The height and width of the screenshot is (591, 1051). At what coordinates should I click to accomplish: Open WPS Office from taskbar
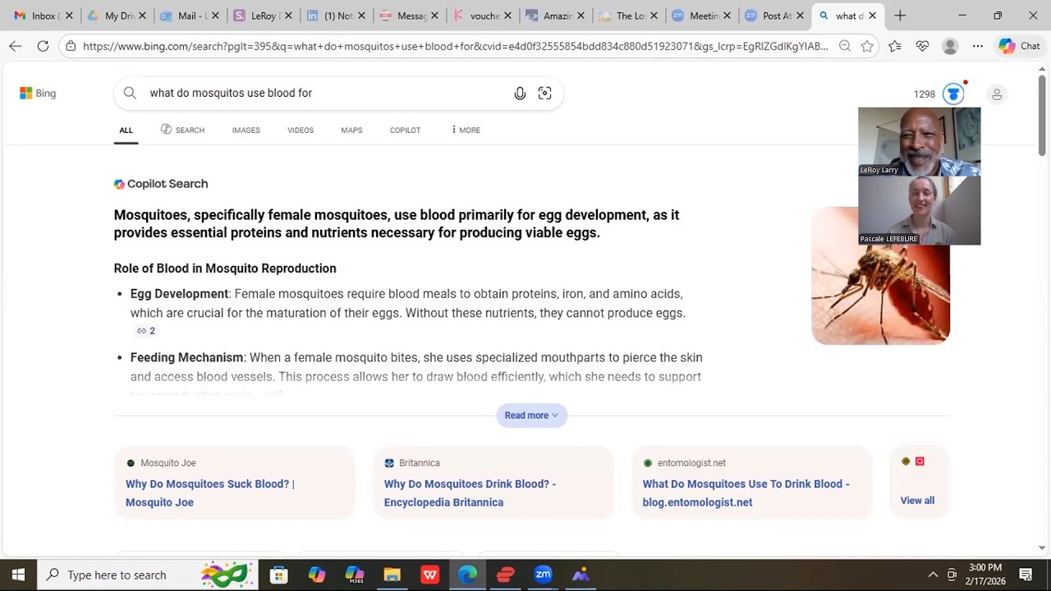pos(430,575)
